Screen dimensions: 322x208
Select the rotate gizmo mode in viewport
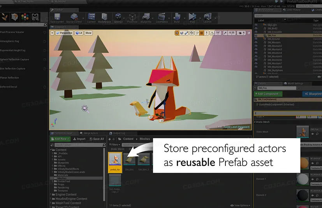tap(182, 33)
